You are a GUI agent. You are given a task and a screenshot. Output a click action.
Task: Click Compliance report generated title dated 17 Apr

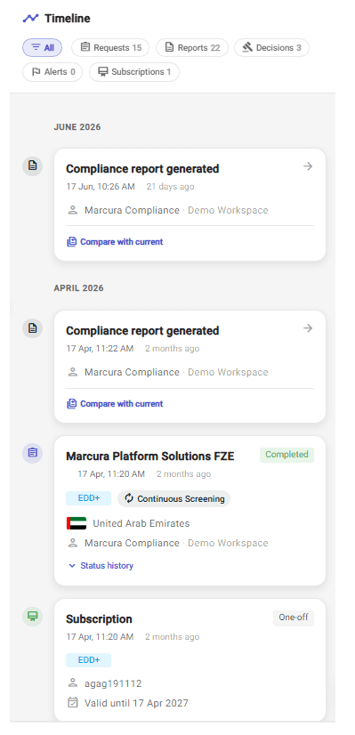coord(142,330)
